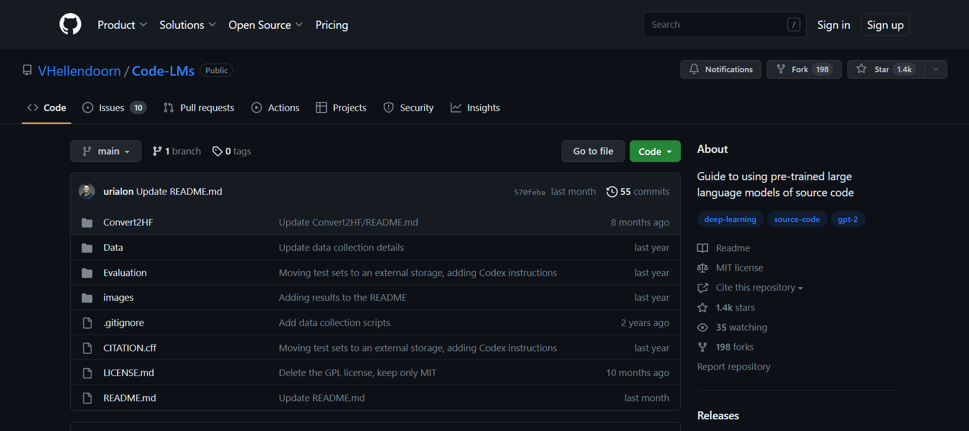The width and height of the screenshot is (969, 431).
Task: Click the branch icon beside 1 branch
Action: [157, 151]
